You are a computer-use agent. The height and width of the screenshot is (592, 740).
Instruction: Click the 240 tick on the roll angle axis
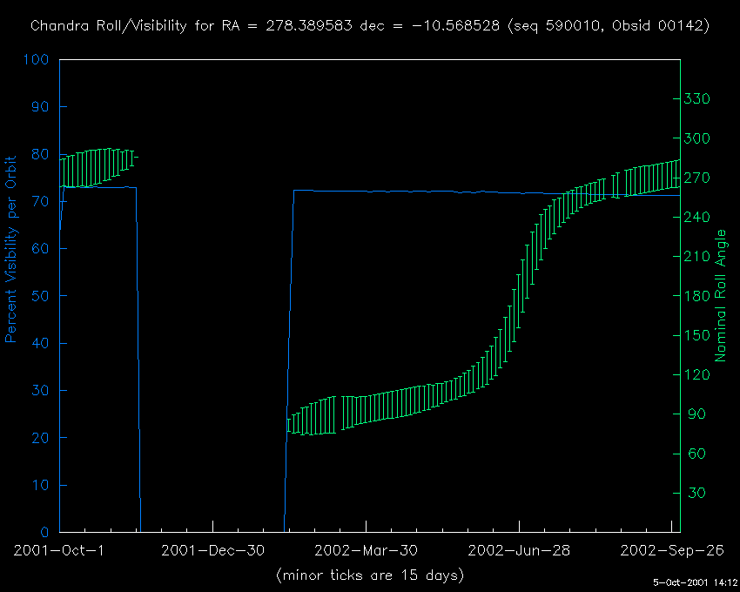point(698,218)
